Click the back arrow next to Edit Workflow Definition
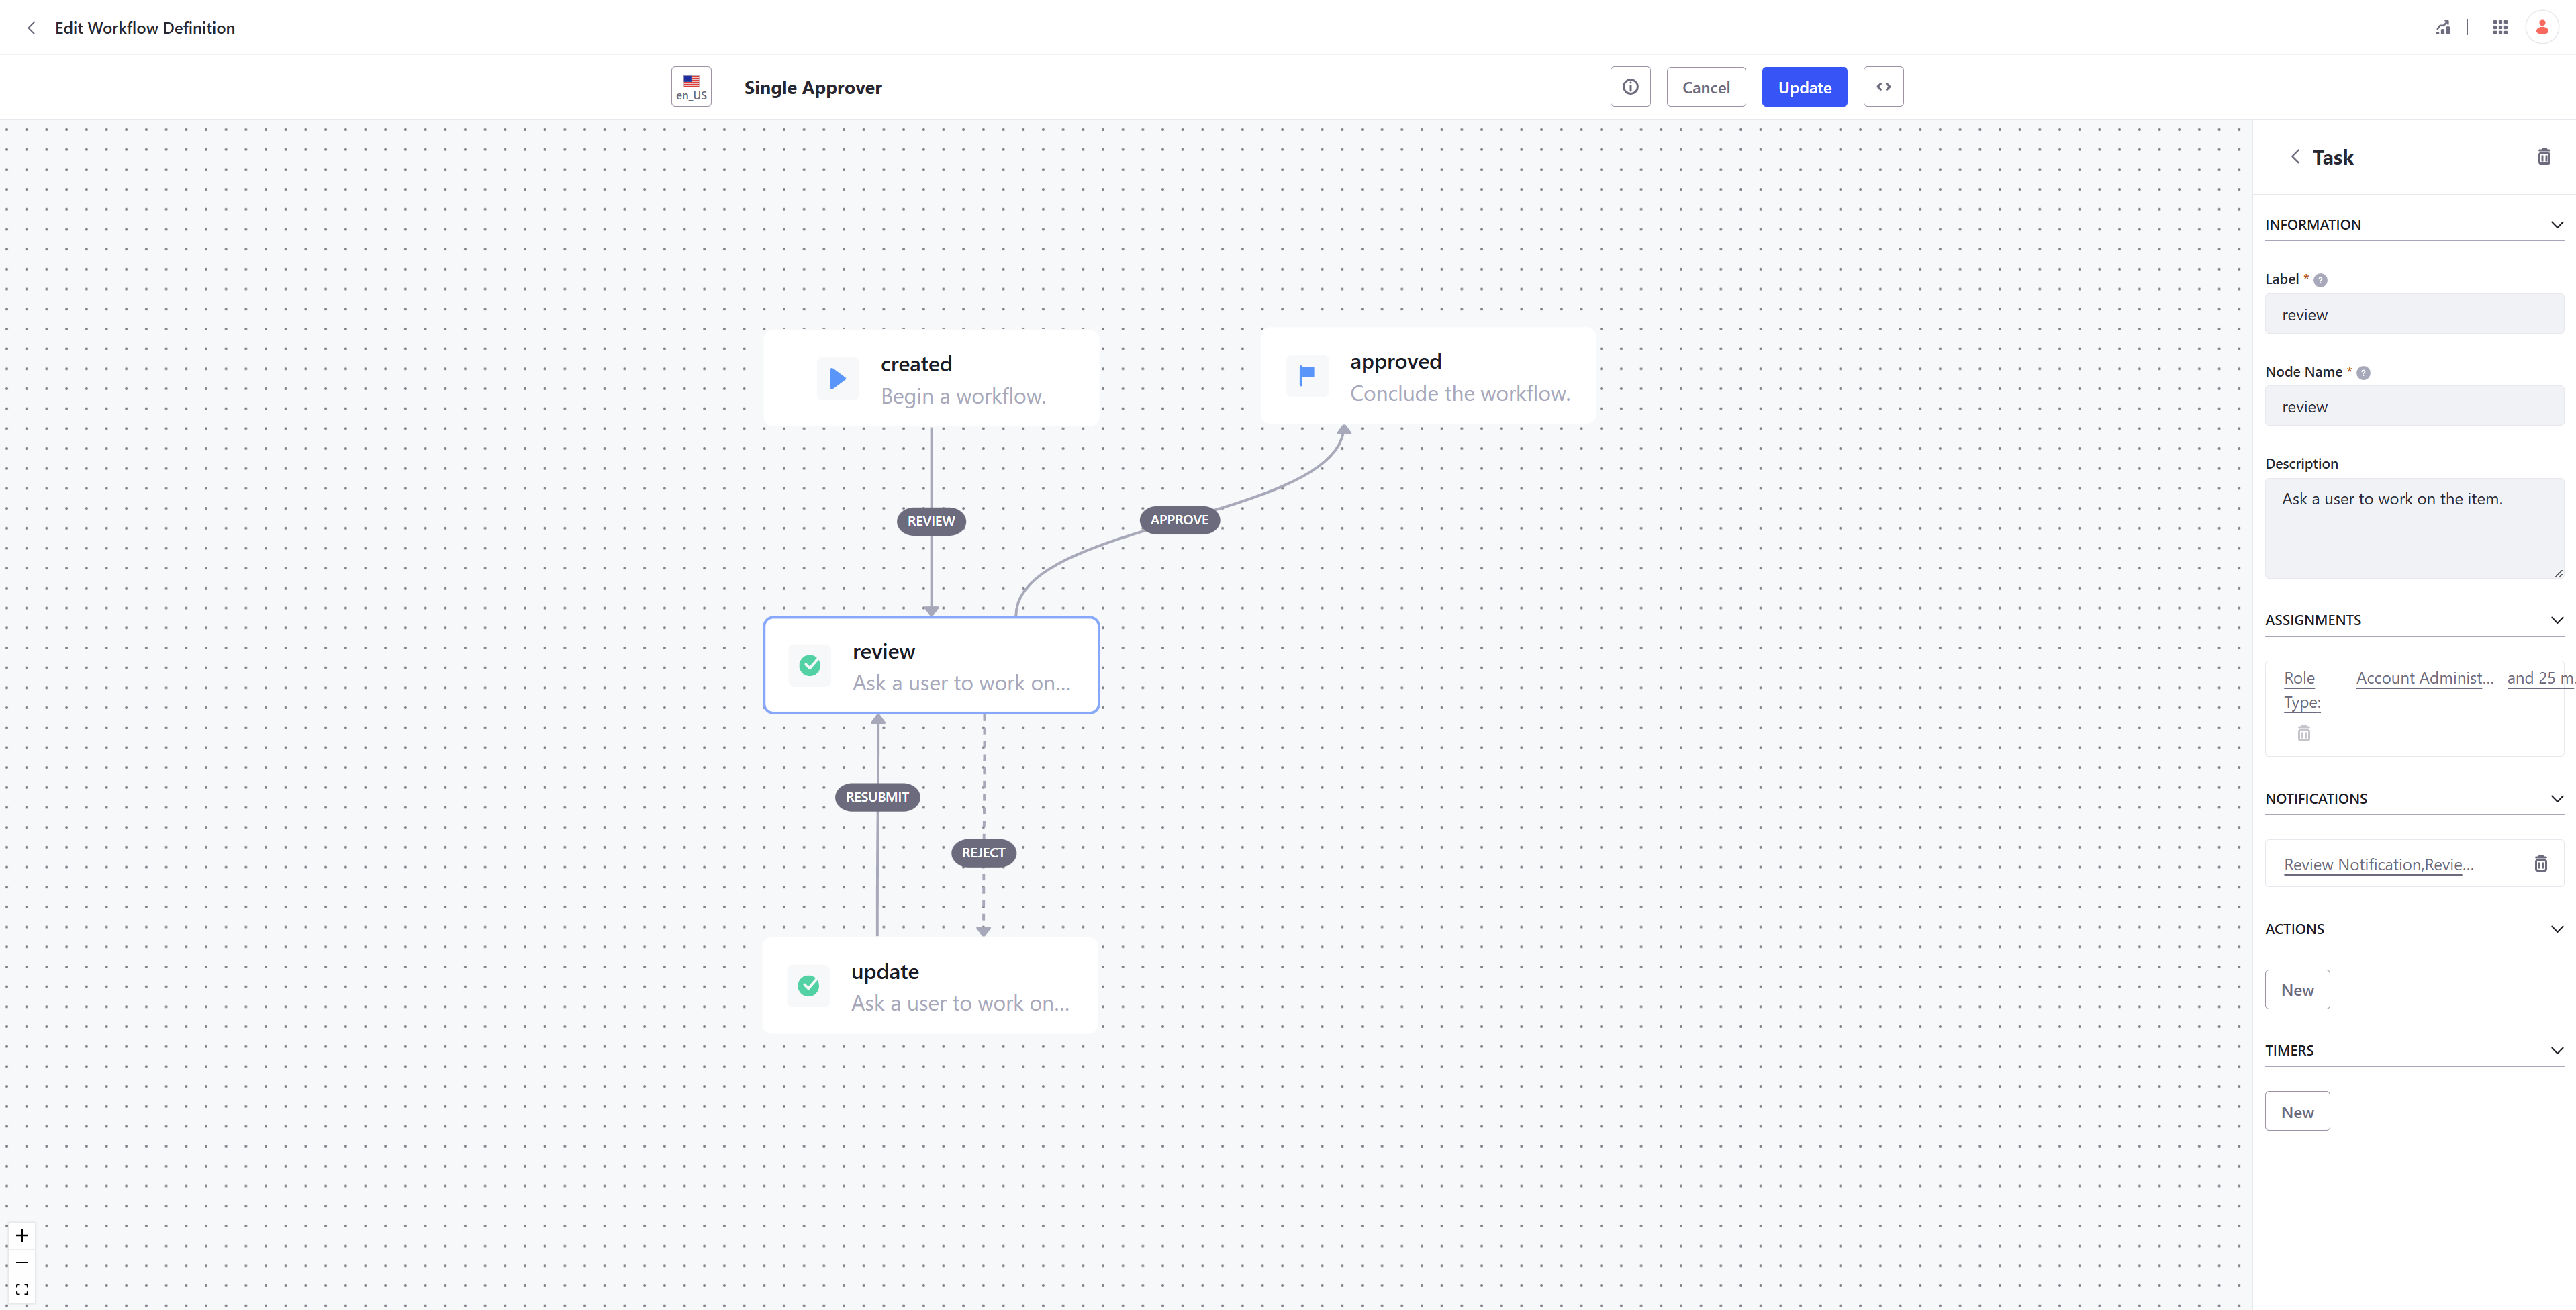Viewport: 2576px width, 1310px height. (x=31, y=28)
